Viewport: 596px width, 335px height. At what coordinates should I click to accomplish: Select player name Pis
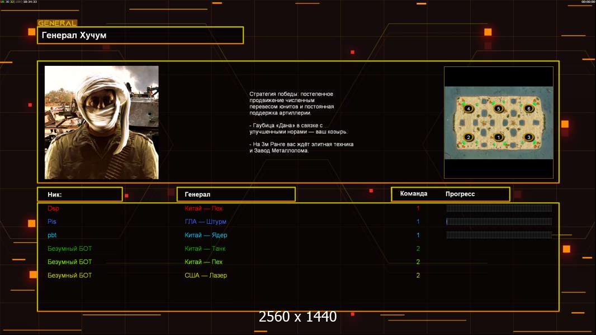(x=51, y=222)
